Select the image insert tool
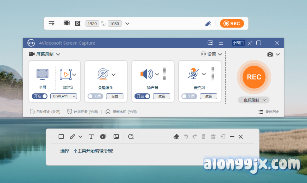 point(116,137)
